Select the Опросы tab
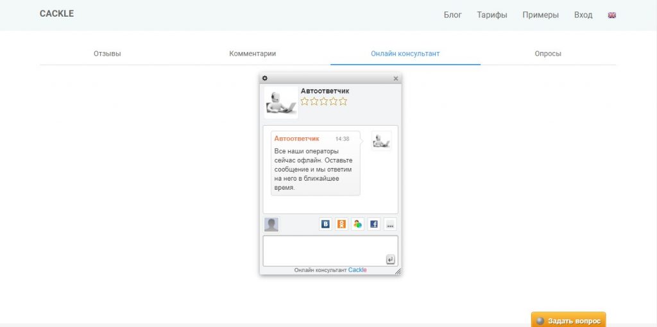The height and width of the screenshot is (327, 657). (x=548, y=54)
